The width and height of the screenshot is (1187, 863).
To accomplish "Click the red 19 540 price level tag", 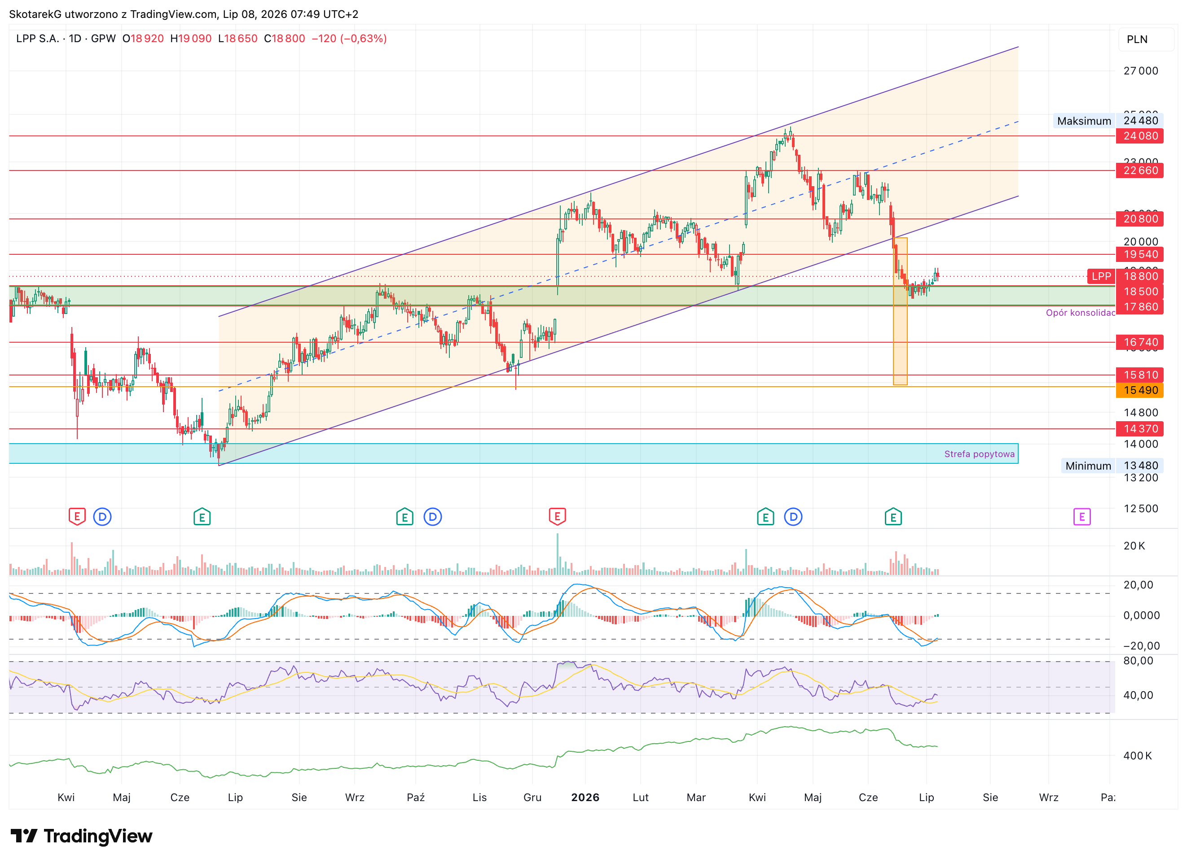I will 1140,254.
